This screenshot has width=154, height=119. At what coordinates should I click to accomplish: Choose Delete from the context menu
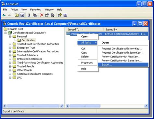tap(88, 57)
